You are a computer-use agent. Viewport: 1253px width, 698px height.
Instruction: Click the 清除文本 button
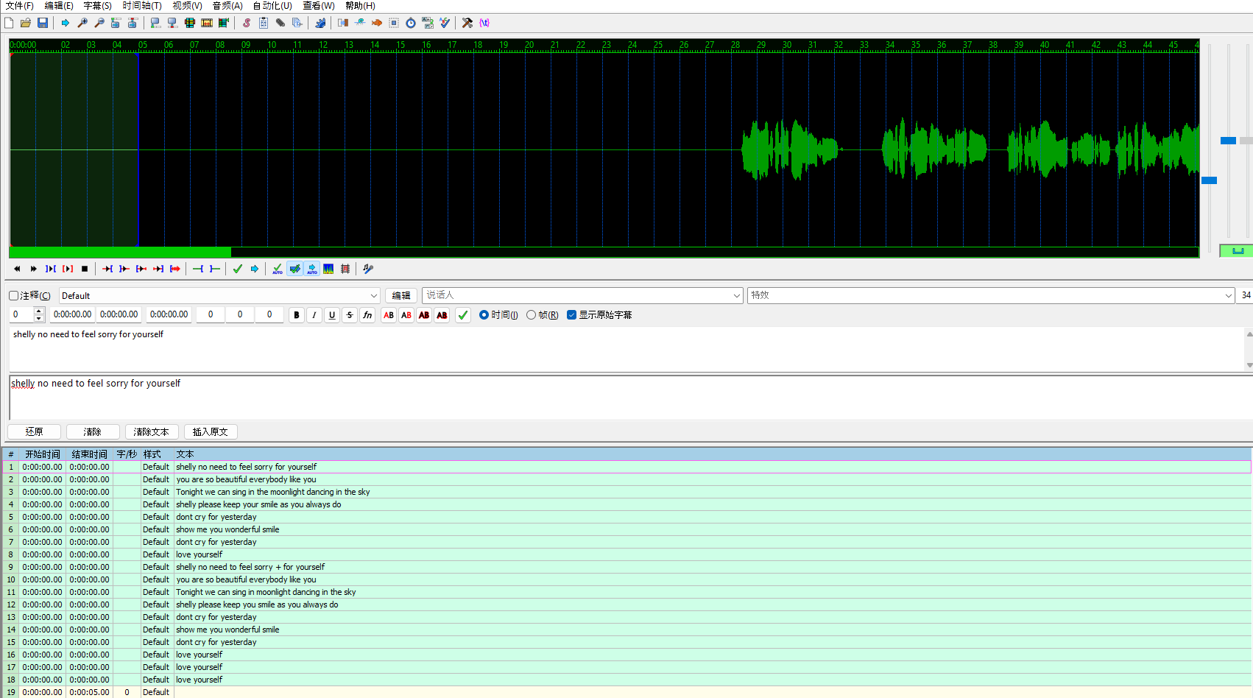(x=152, y=432)
